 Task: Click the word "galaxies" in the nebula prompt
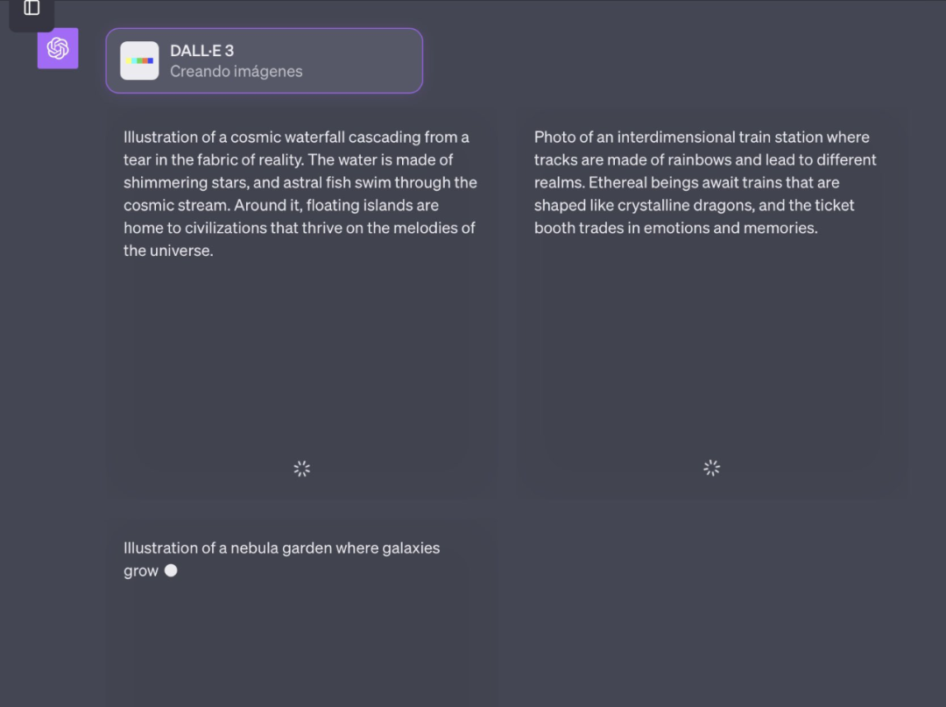(411, 548)
